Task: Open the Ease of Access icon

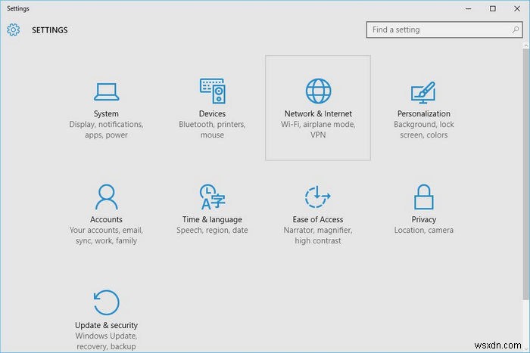Action: (318, 197)
